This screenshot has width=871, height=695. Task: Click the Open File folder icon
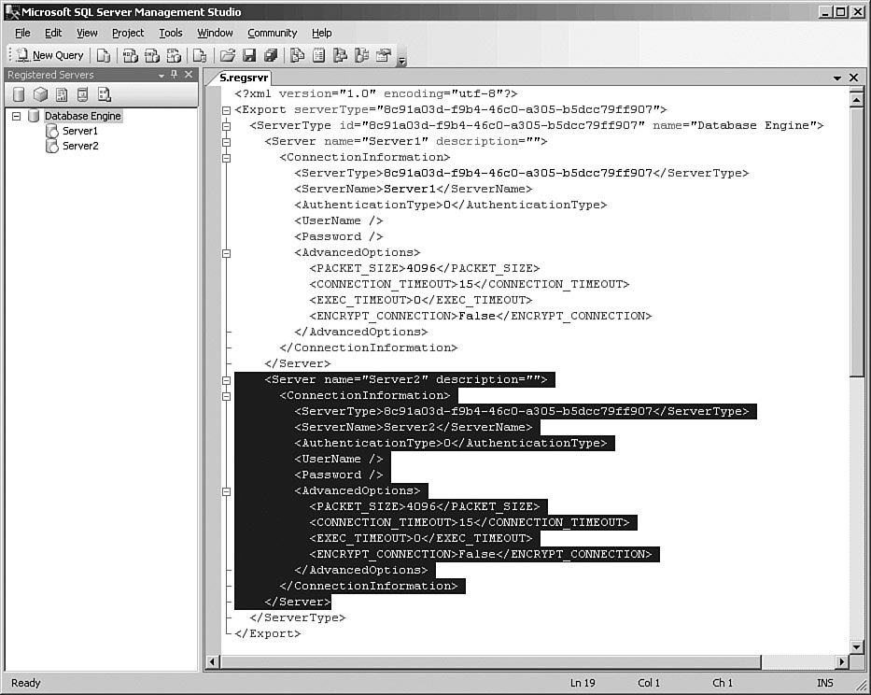coord(227,55)
